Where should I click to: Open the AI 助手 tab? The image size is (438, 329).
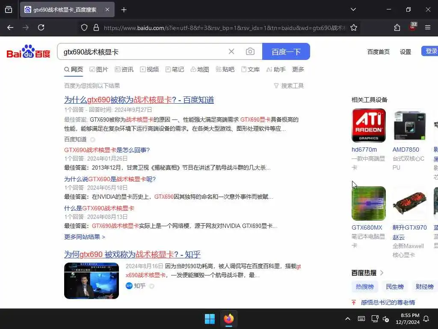coord(276,69)
